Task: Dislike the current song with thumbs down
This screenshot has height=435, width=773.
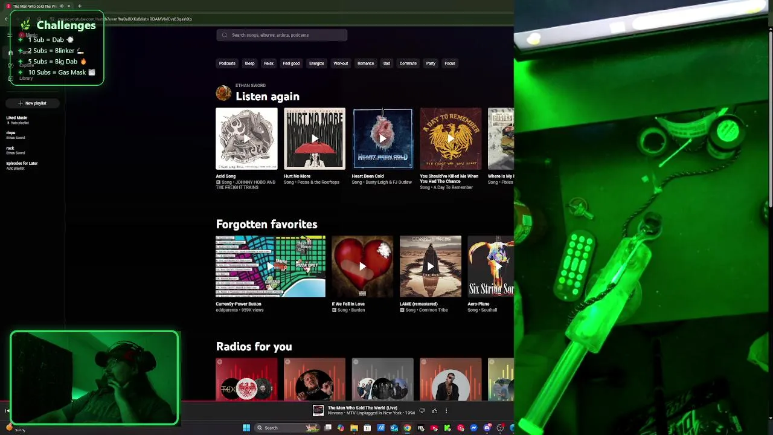Action: pos(422,411)
